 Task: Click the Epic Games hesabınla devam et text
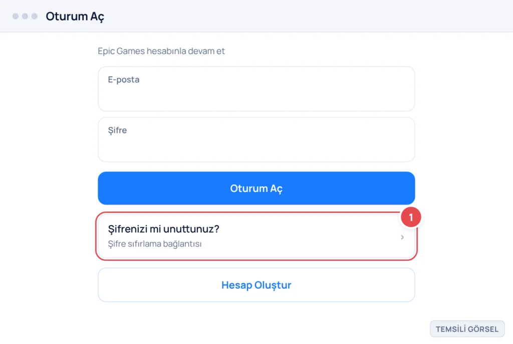(161, 51)
